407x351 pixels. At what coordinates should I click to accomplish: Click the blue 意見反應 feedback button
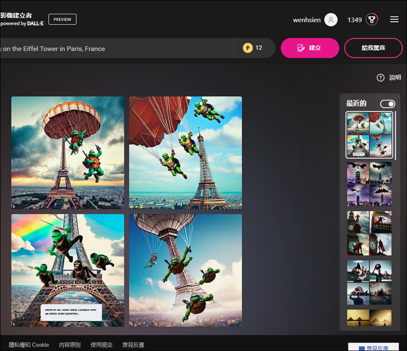373,347
